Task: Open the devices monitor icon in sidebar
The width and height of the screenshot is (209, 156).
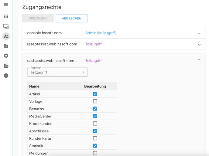Action: (6, 26)
